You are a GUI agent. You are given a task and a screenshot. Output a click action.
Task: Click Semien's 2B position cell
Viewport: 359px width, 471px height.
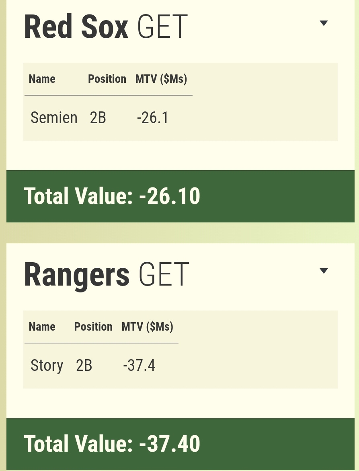[98, 117]
